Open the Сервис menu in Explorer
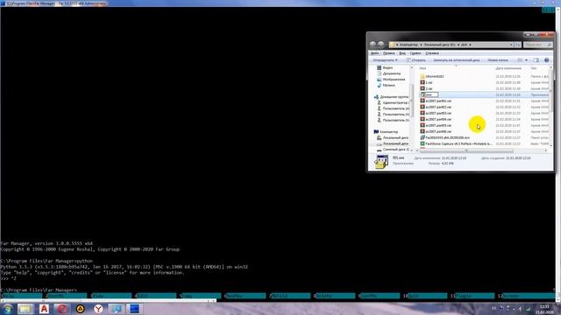This screenshot has width=561, height=315. [415, 52]
